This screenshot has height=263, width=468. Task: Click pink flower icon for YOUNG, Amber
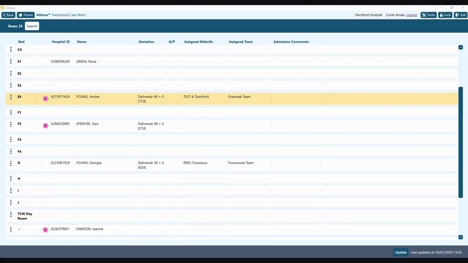point(45,98)
